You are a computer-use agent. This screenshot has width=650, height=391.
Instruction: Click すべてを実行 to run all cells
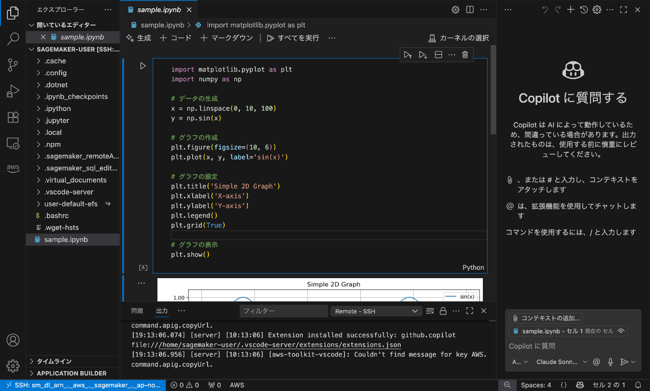(x=293, y=38)
